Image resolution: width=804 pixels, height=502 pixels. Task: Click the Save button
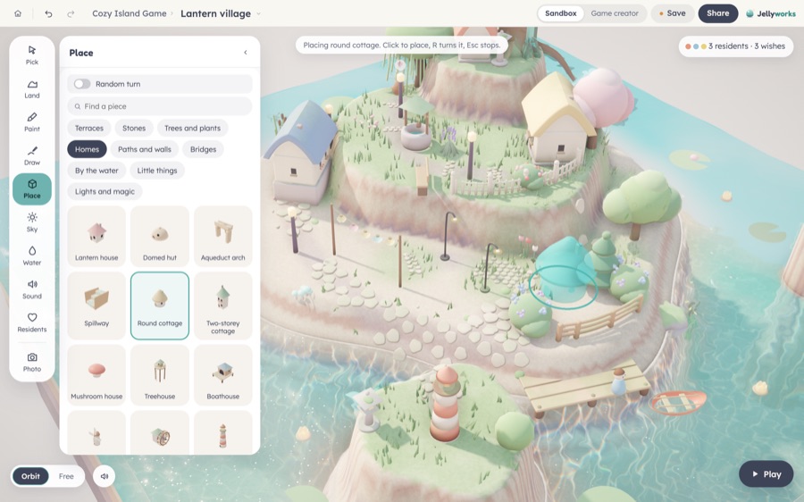(x=672, y=13)
